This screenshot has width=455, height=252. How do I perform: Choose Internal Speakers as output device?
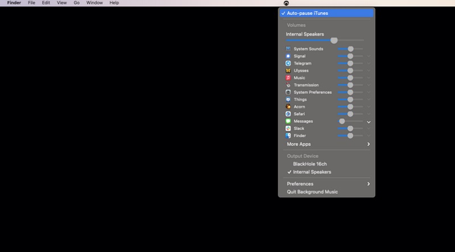(x=312, y=172)
